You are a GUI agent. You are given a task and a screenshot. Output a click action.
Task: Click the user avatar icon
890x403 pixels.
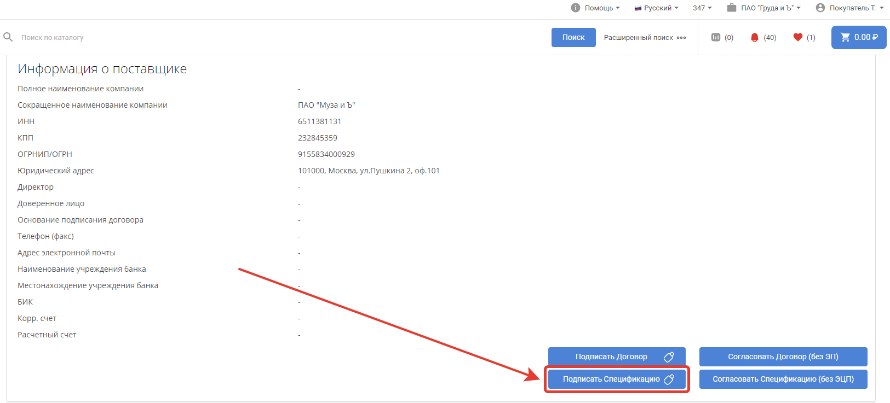point(820,8)
